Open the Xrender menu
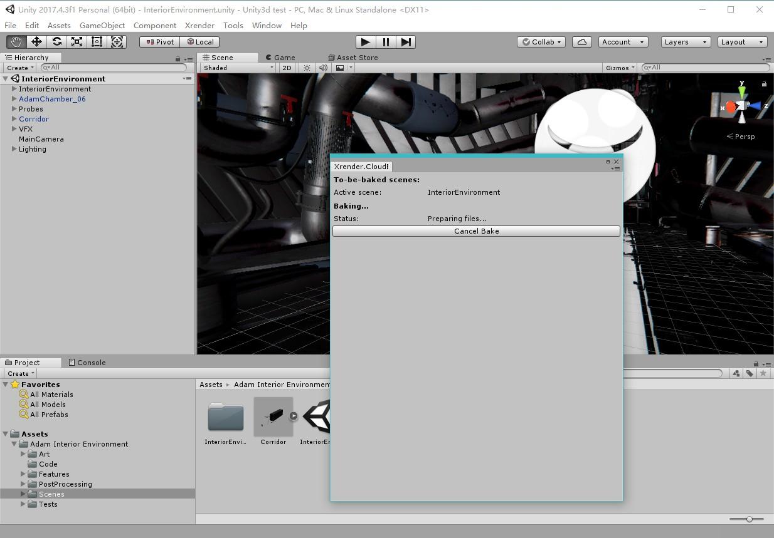This screenshot has height=538, width=774. point(199,25)
